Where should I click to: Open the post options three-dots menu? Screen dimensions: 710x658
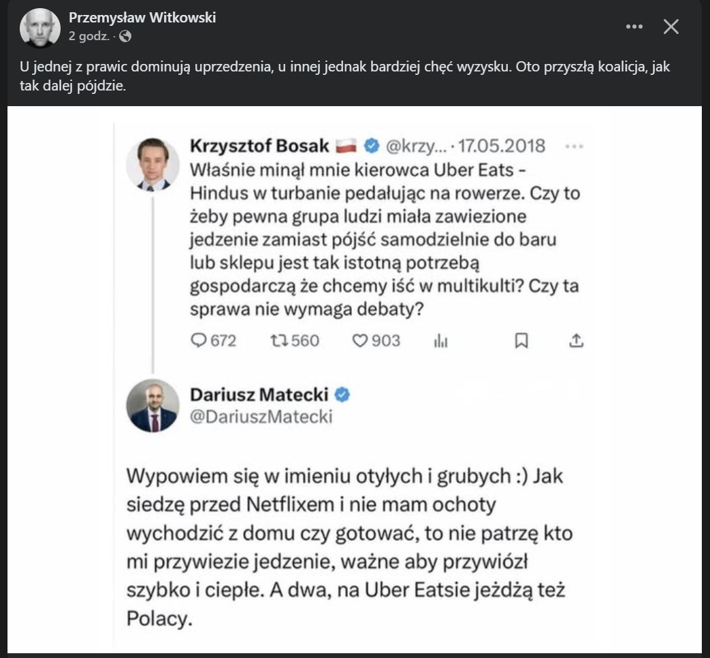[634, 27]
